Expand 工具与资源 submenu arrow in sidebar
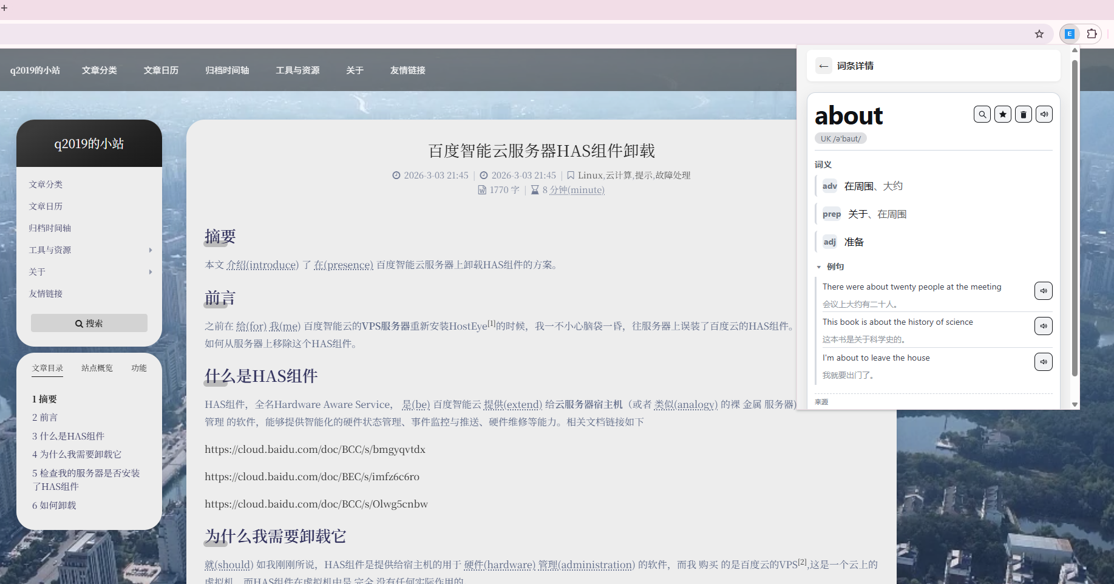 click(x=151, y=250)
